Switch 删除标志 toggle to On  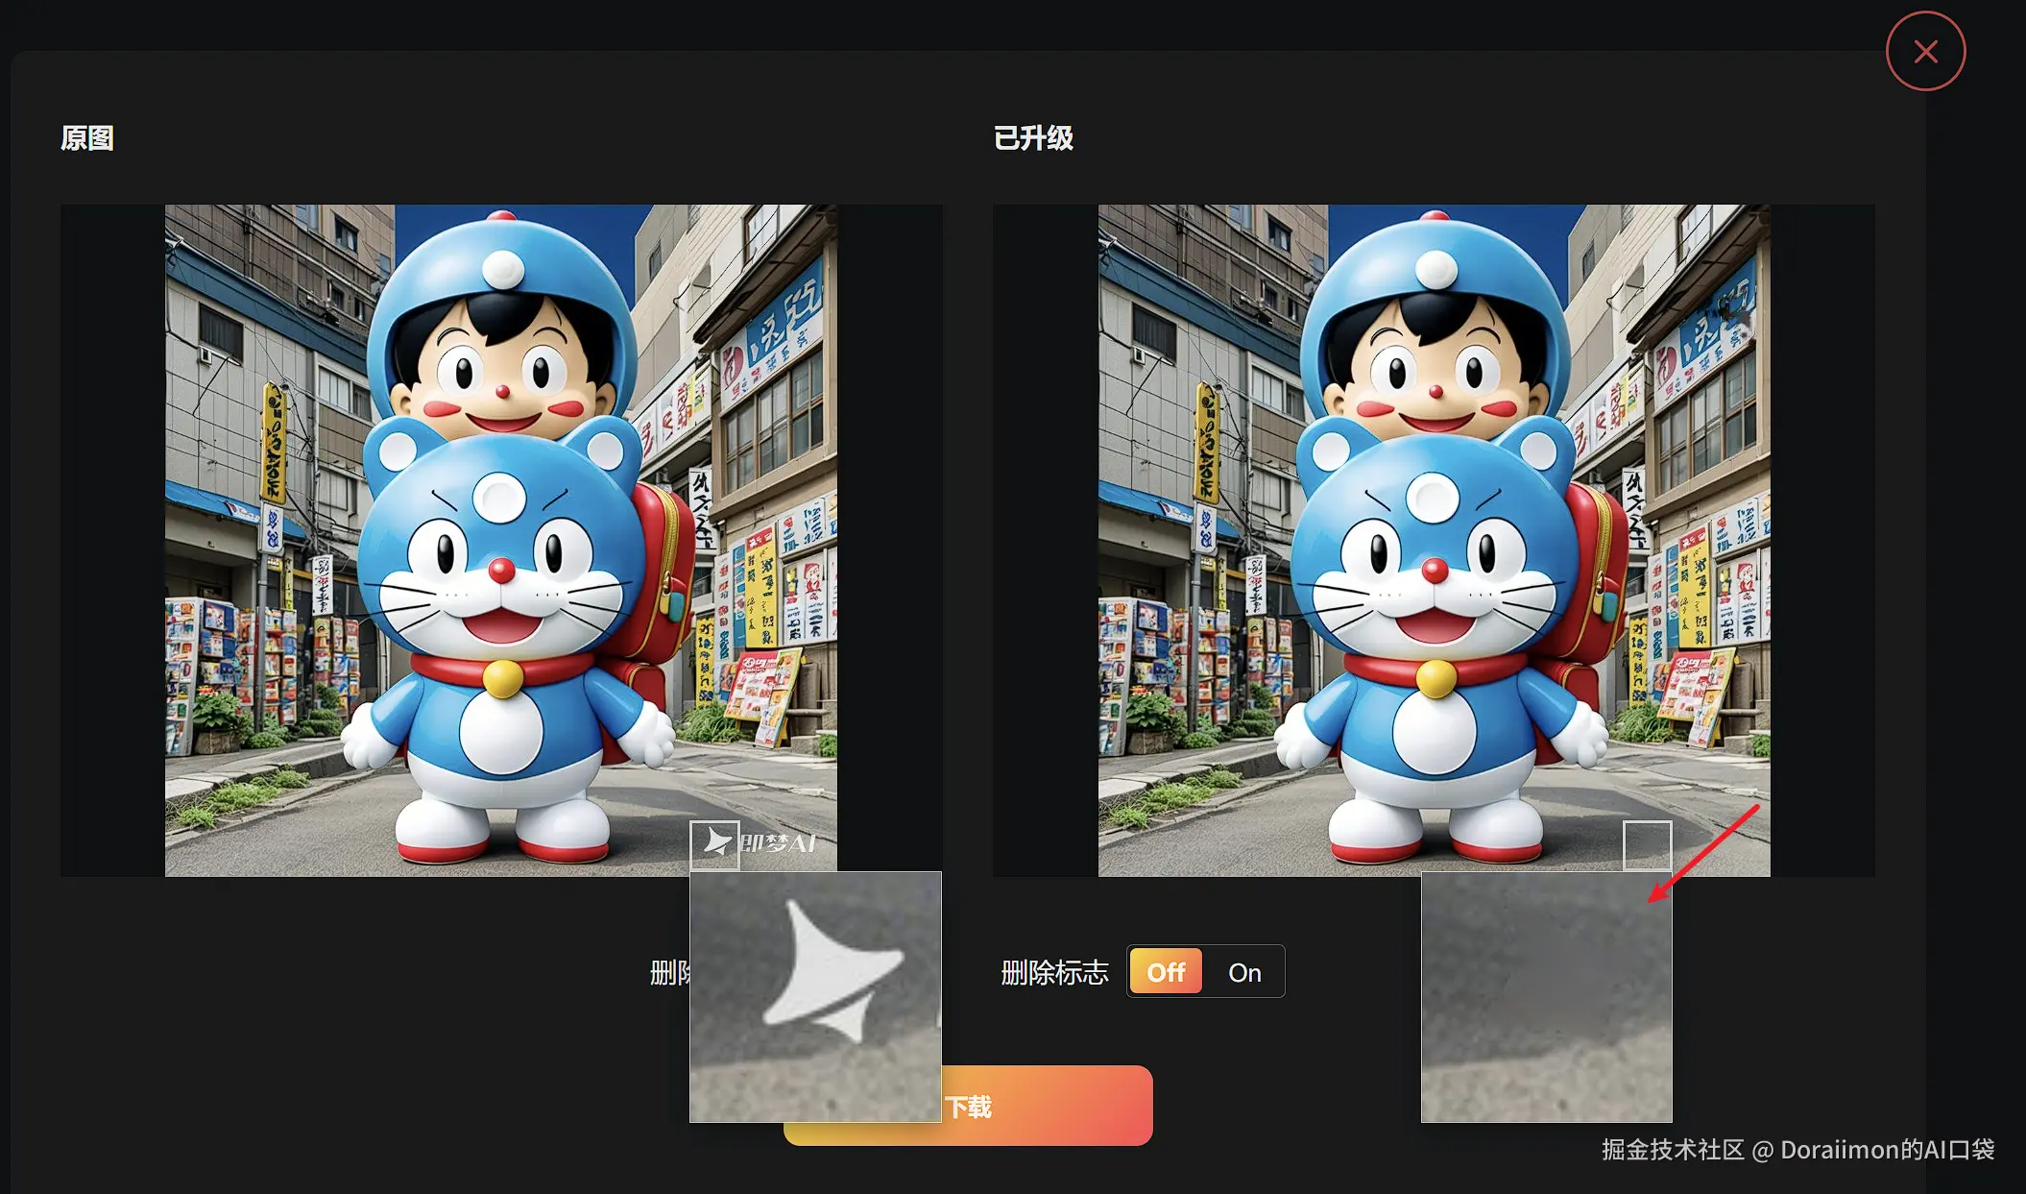click(x=1244, y=972)
